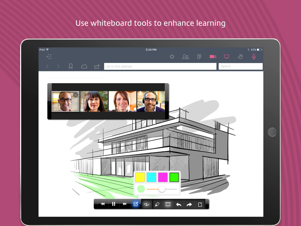The height and width of the screenshot is (226, 301).
Task: Grab the video panel's right edge handle
Action: coord(167,101)
